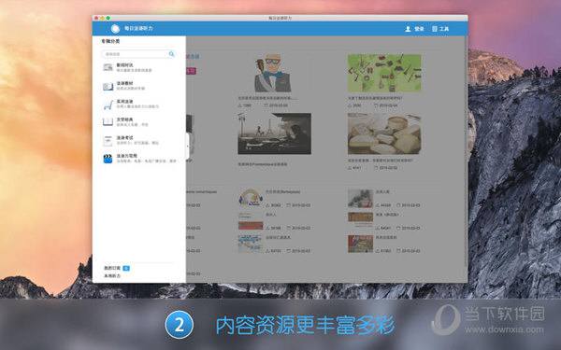The width and height of the screenshot is (561, 350).
Task: Open the cat photo album thumbnail
Action: click(360, 198)
